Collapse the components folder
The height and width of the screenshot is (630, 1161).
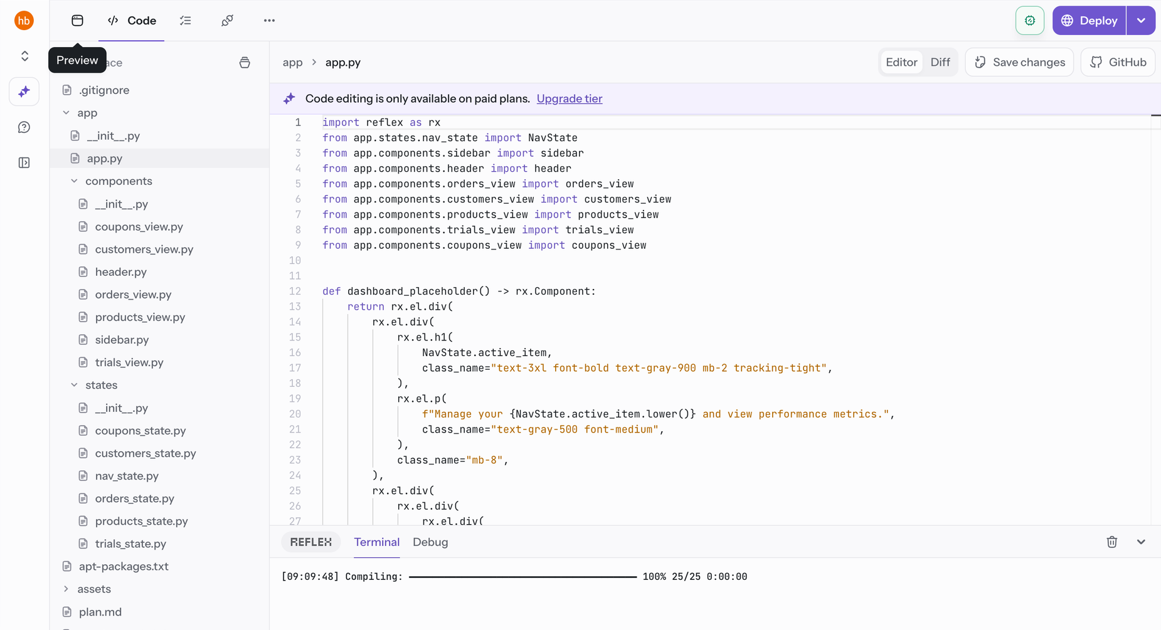click(75, 181)
